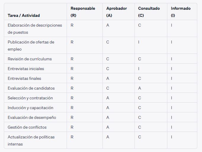
Task: Select the "Consultado (C)" column header
Action: point(149,12)
